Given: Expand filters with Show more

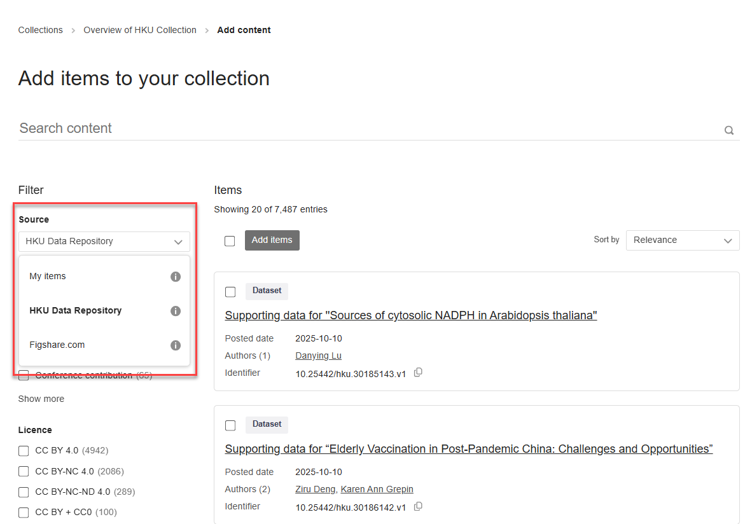Looking at the screenshot, I should coord(41,399).
